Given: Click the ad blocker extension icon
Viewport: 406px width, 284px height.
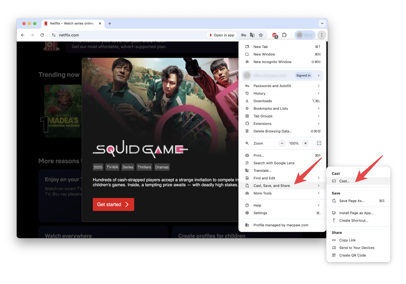Looking at the screenshot, I should point(275,35).
